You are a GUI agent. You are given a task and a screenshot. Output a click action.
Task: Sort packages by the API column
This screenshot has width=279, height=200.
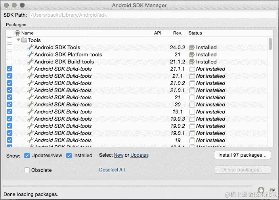point(158,33)
